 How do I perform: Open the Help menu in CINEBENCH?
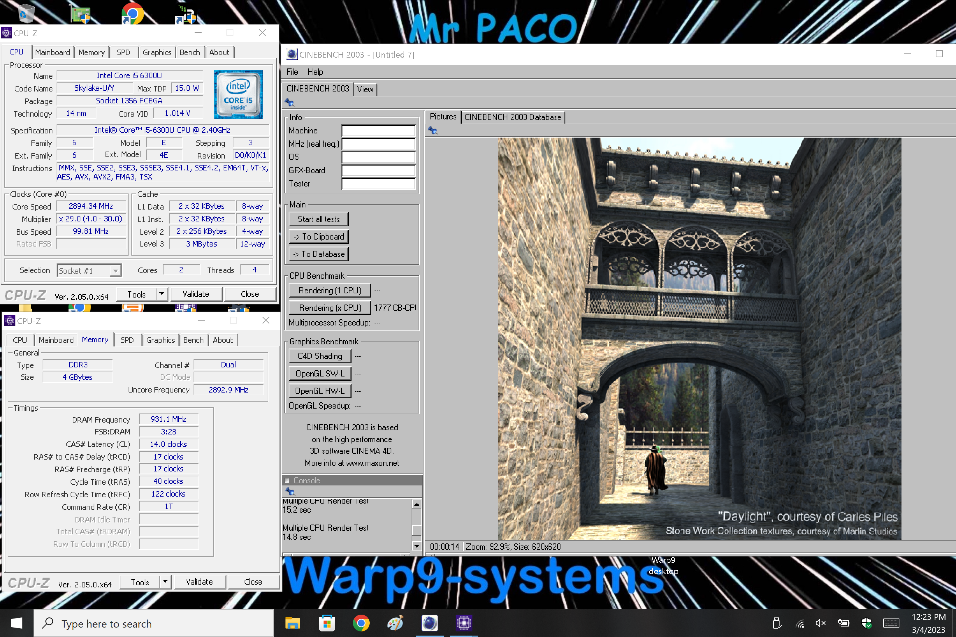coord(315,72)
